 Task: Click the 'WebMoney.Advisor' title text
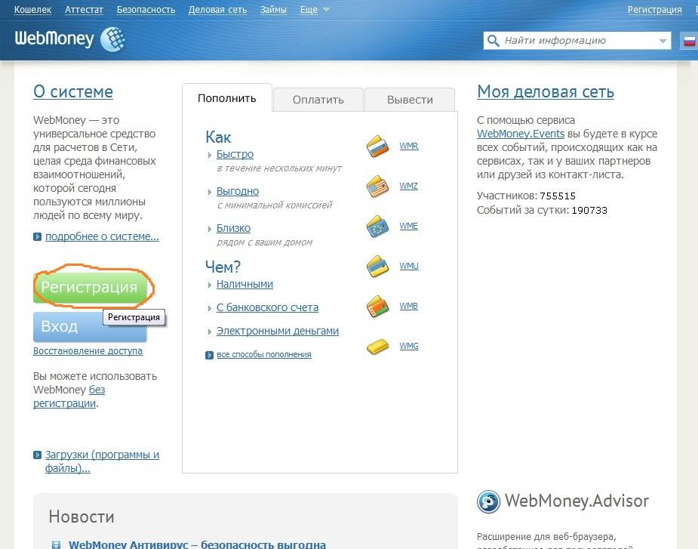pyautogui.click(x=577, y=501)
